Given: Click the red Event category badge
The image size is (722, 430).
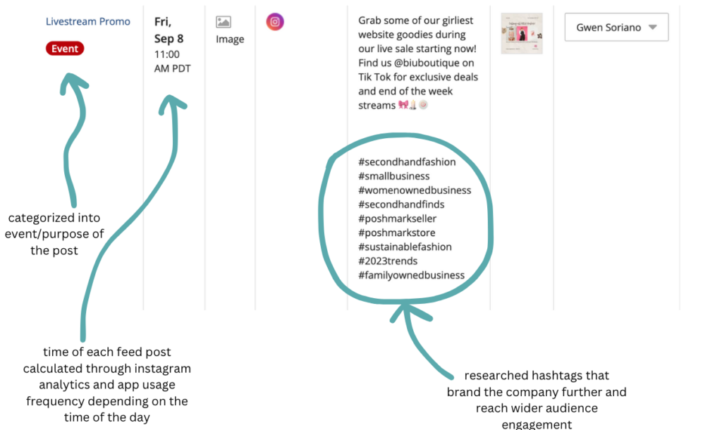Looking at the screenshot, I should click(x=65, y=49).
